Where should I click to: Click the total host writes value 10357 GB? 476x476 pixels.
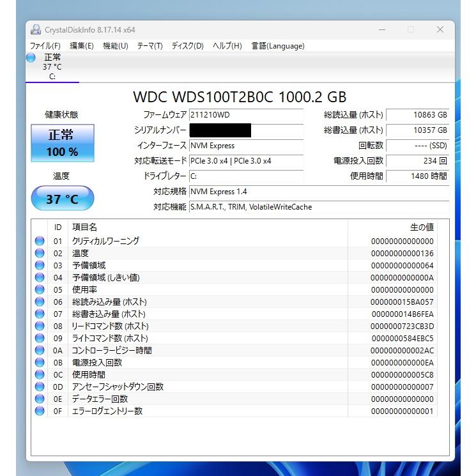tap(417, 130)
